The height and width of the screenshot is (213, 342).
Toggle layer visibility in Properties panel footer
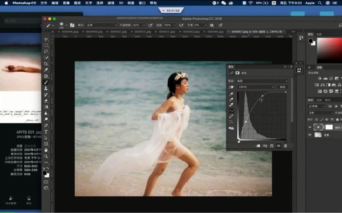pyautogui.click(x=279, y=146)
